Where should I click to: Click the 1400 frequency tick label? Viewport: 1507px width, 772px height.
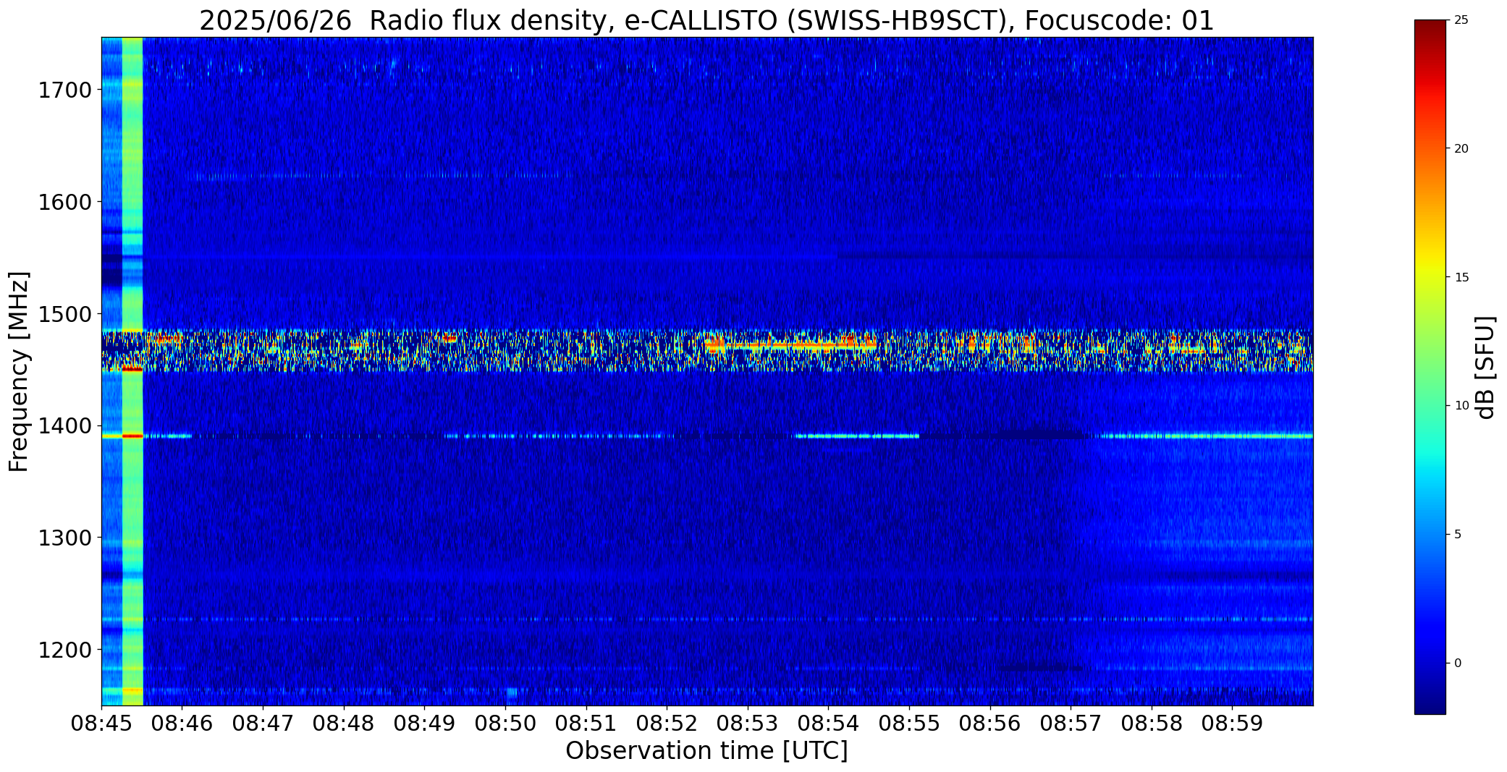pos(64,426)
